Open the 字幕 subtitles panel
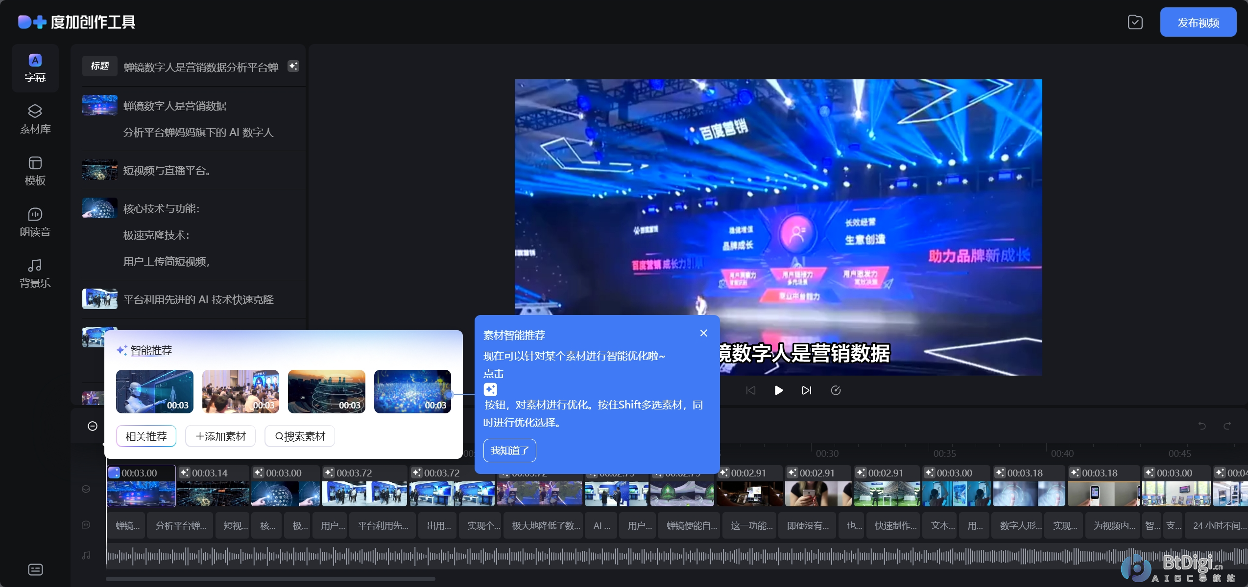 click(35, 68)
